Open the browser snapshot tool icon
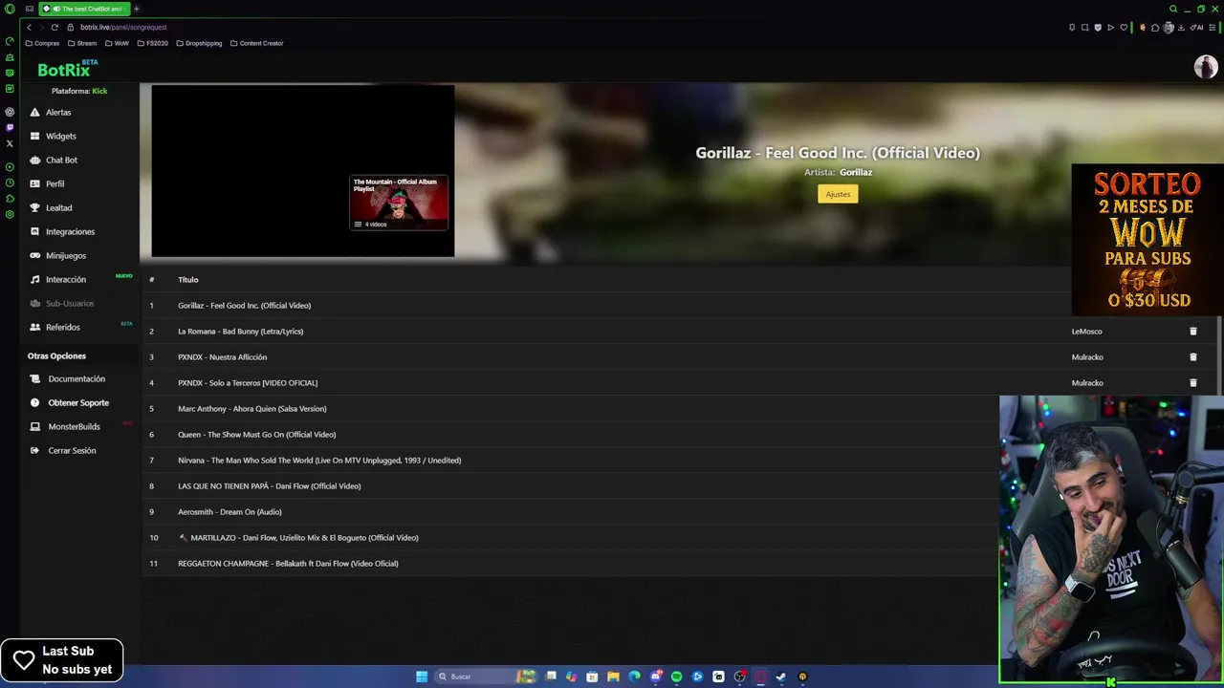 point(1084,27)
